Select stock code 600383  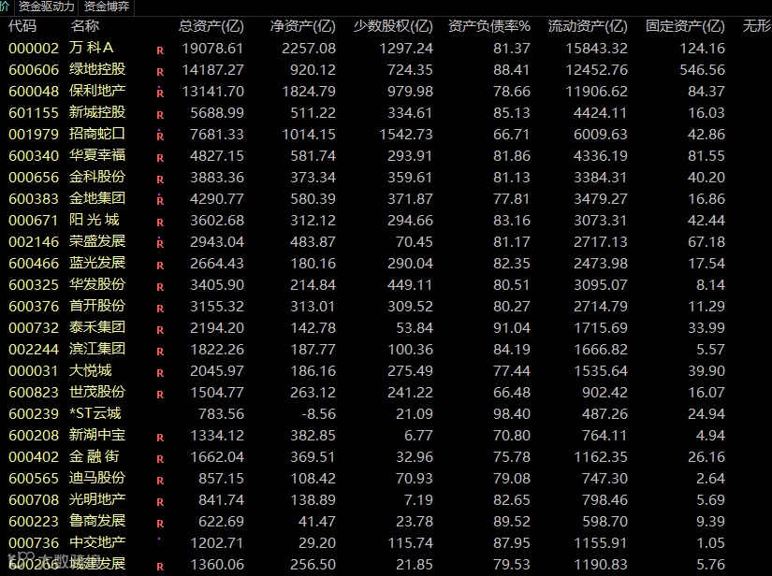(34, 199)
